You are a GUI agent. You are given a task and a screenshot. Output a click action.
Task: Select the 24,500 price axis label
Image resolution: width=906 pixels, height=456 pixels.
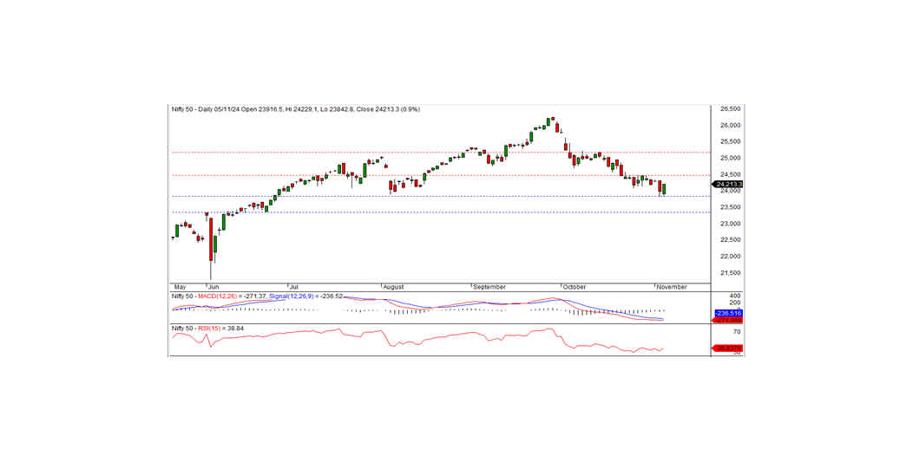click(731, 174)
